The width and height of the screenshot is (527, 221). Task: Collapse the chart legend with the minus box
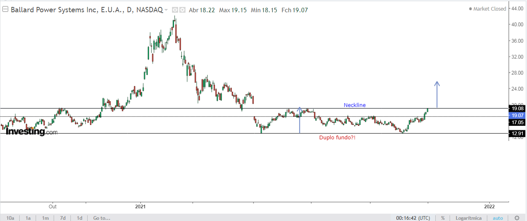(x=5, y=9)
